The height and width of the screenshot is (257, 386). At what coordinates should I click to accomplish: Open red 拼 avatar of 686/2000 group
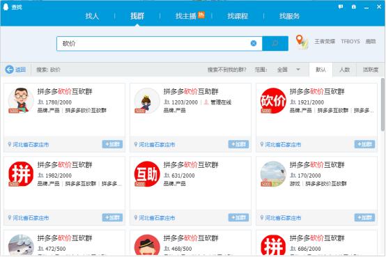click(x=273, y=245)
